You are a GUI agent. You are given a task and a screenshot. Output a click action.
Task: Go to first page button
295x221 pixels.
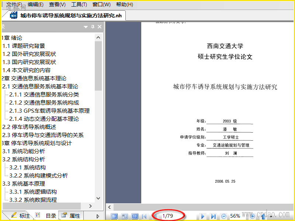click(144, 216)
